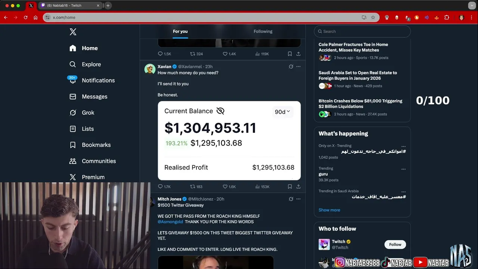Click Grok icon on Mitch Jones's post
This screenshot has height=269, width=478.
pos(291,199)
